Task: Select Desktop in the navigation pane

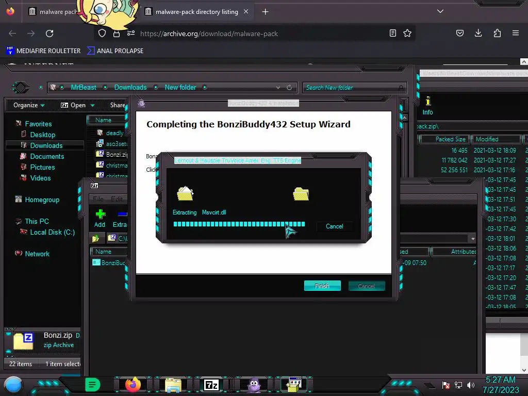Action: tap(42, 135)
